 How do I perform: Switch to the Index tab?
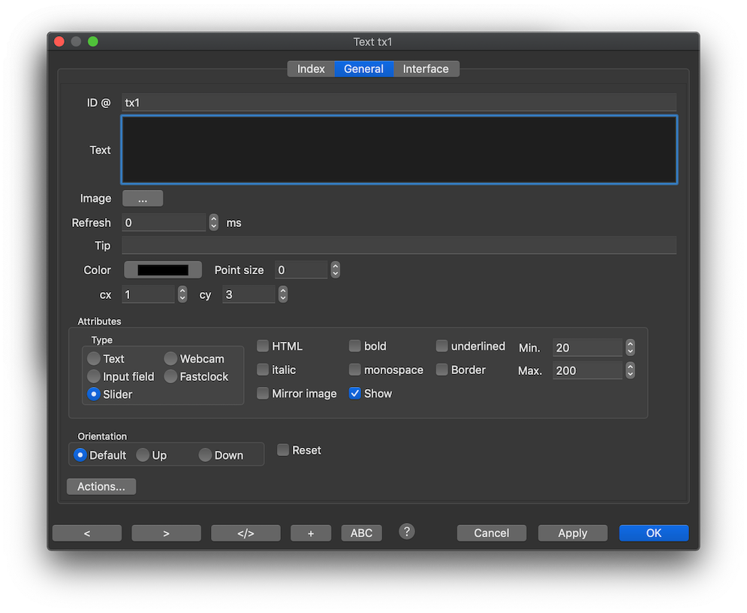[311, 69]
